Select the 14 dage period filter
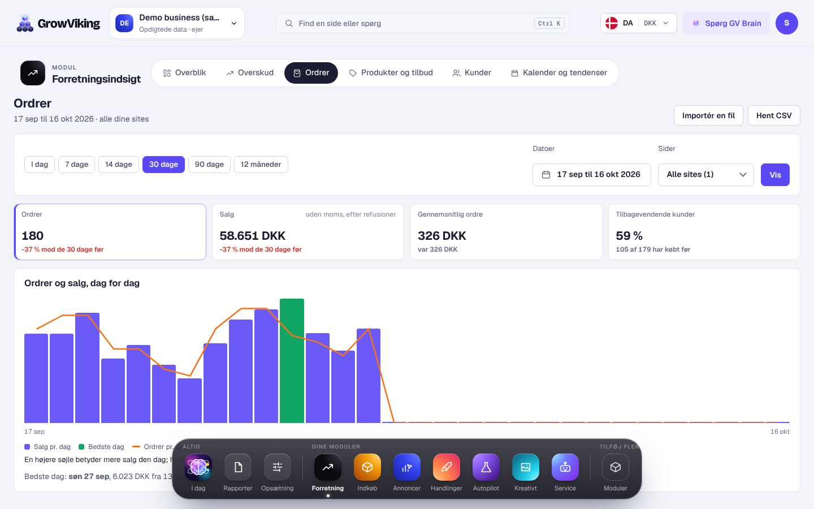This screenshot has width=814, height=509. (x=119, y=165)
